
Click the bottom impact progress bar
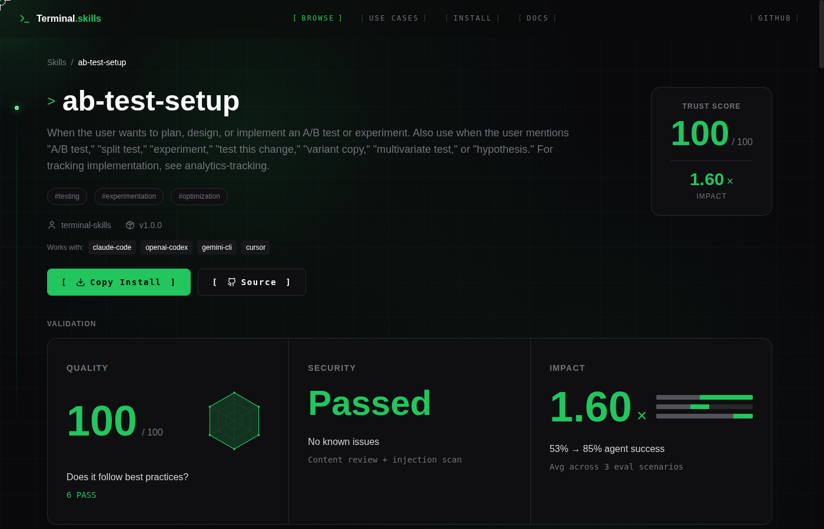(705, 416)
